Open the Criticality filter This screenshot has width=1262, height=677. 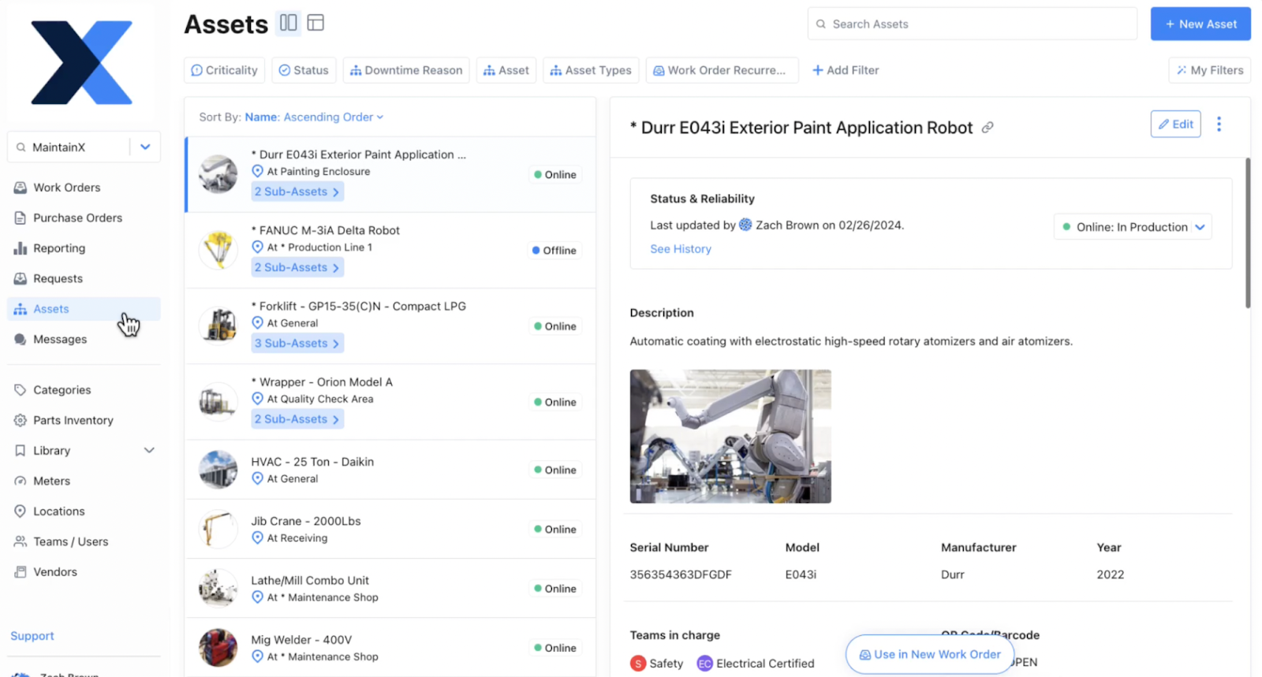click(225, 70)
